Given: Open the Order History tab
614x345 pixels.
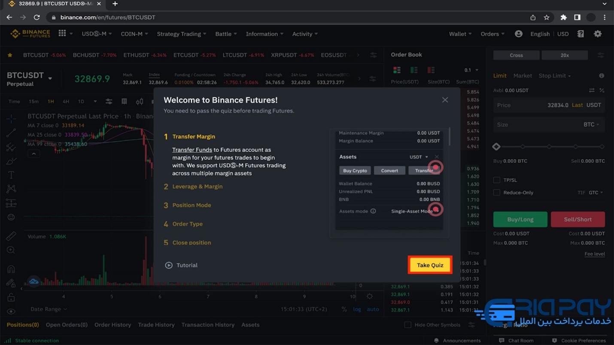Looking at the screenshot, I should point(112,325).
